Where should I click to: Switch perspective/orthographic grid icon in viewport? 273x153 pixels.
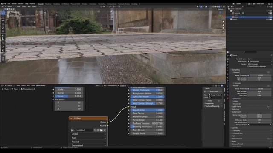point(223,31)
